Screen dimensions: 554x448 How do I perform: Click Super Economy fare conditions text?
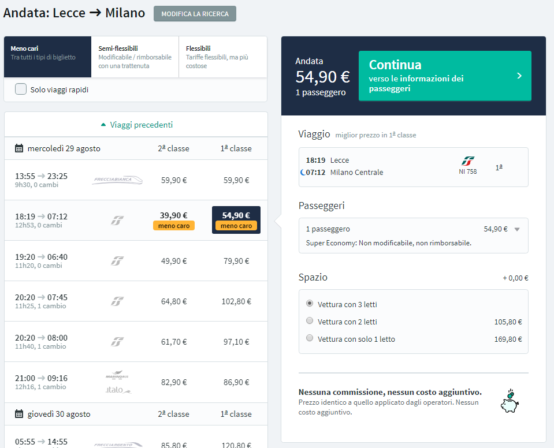(388, 243)
